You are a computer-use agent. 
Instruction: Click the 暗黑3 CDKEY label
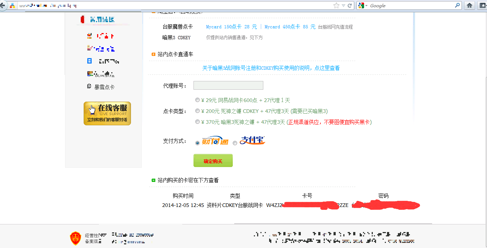tap(176, 37)
